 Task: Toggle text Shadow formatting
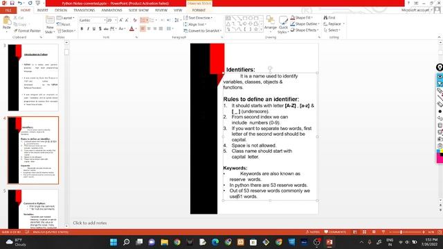point(100,29)
